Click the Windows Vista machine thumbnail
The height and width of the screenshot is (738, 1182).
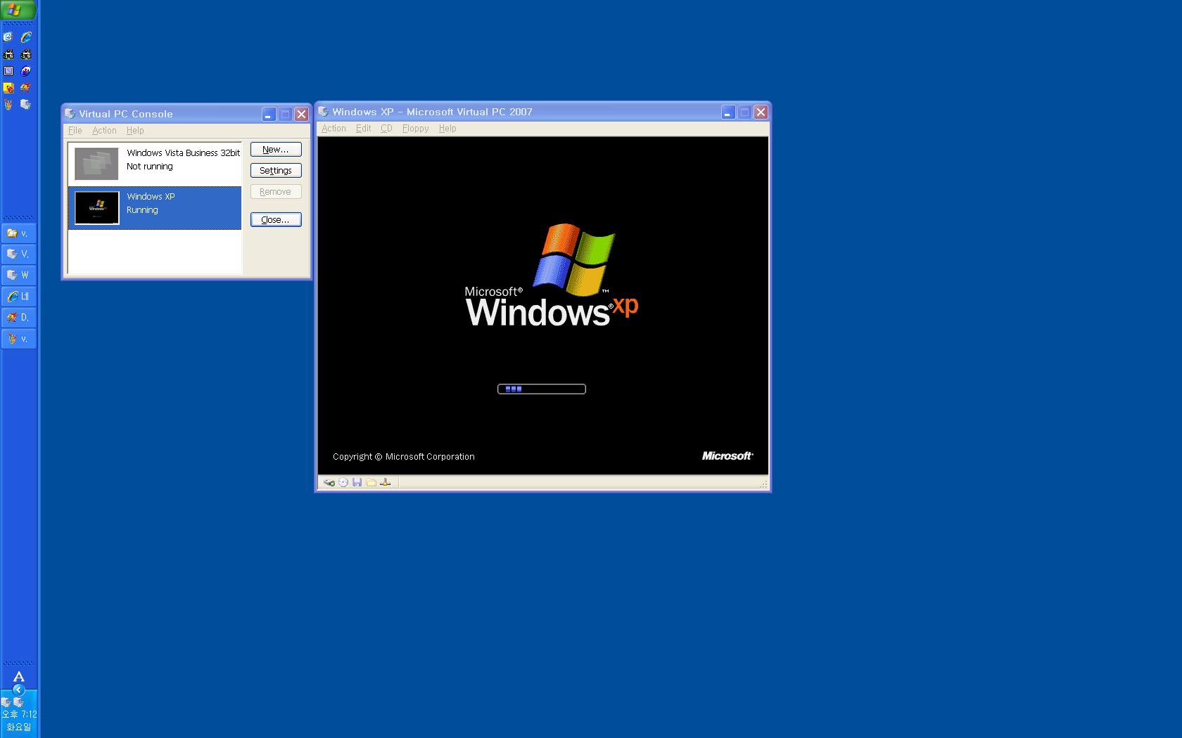coord(96,164)
